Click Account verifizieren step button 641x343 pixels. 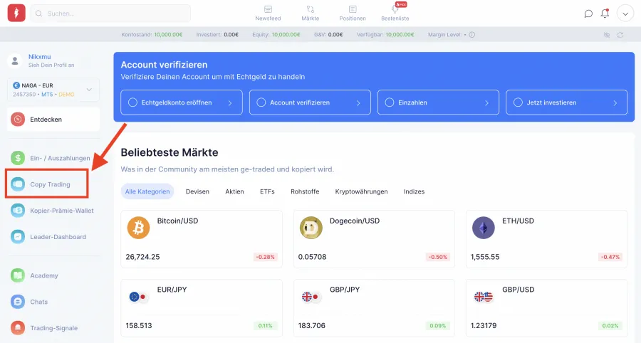tap(310, 102)
